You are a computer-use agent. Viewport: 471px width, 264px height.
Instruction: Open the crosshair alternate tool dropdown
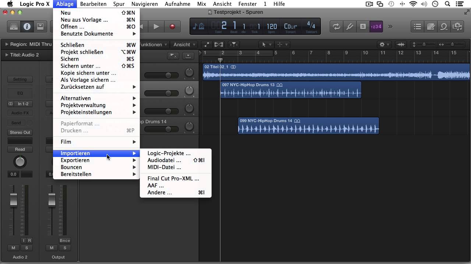tap(282, 44)
